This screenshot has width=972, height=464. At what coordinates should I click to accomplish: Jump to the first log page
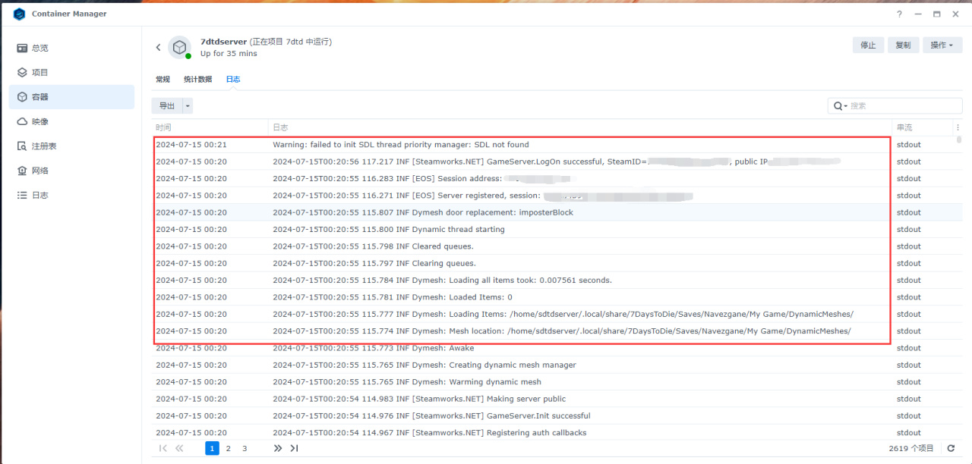(163, 448)
